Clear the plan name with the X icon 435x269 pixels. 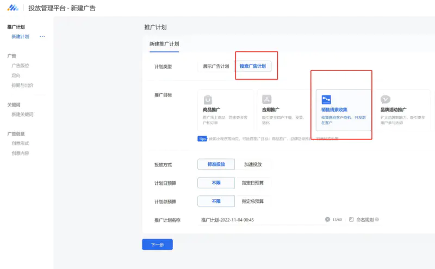coord(327,220)
